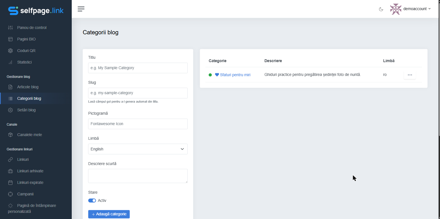Click the Linkuri arhivate briefcase icon
This screenshot has height=219, width=440.
coord(10,171)
